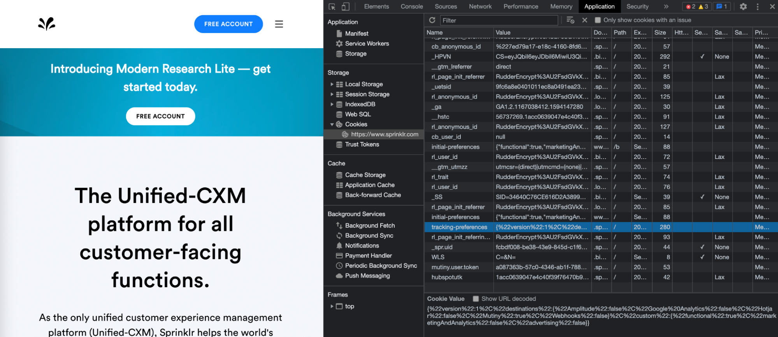Close the DevTools panel
Viewport: 778px width, 337px height.
tap(772, 7)
